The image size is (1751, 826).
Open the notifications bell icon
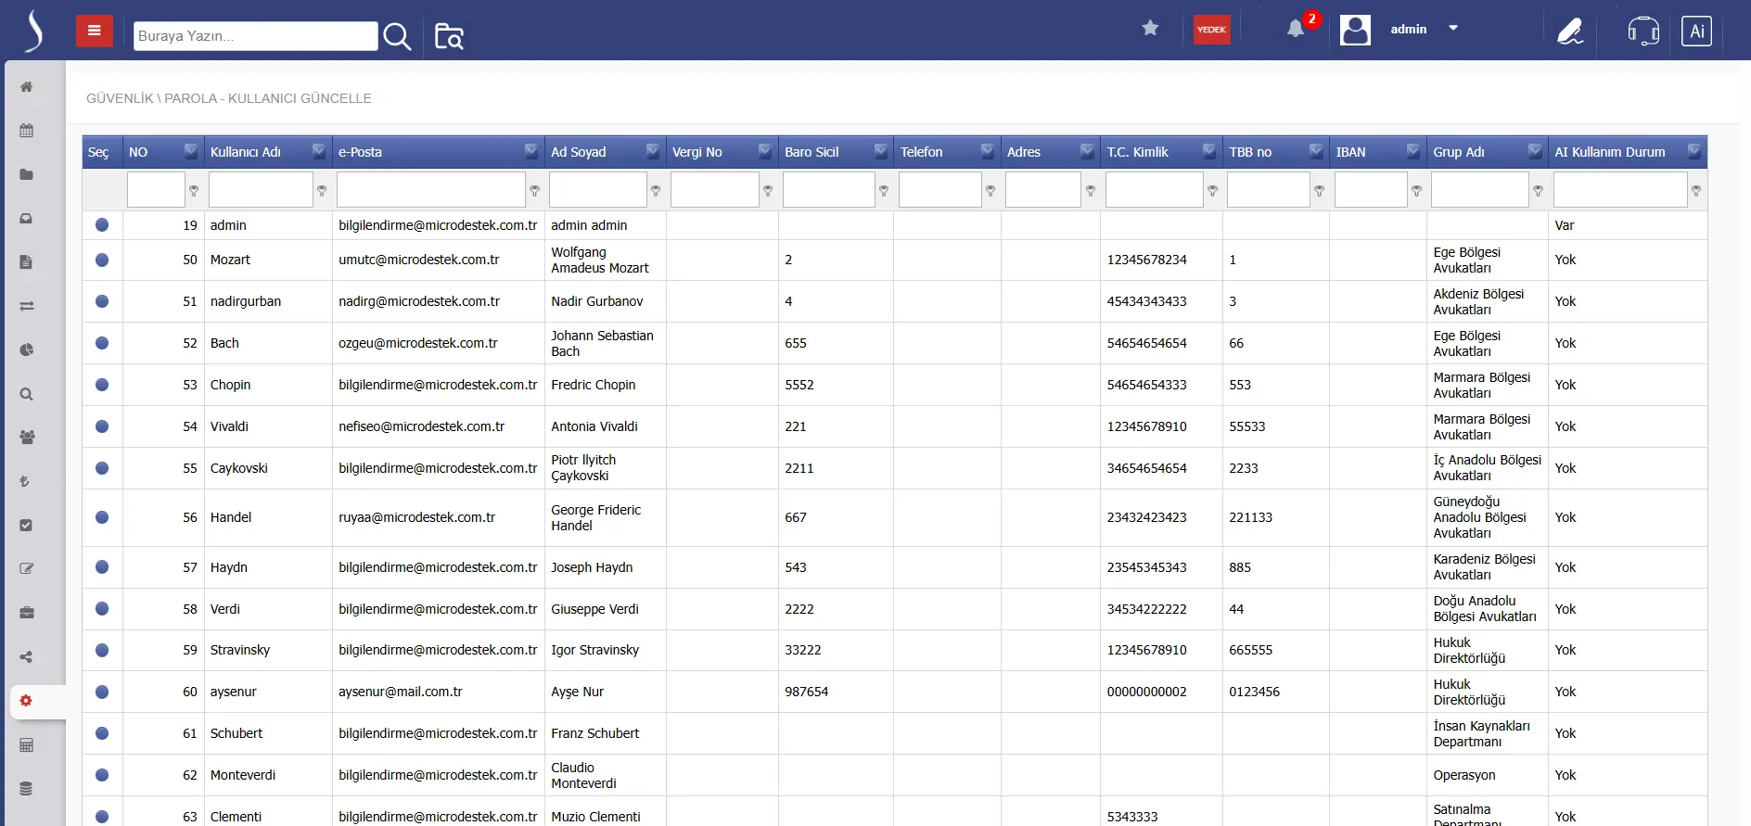click(x=1296, y=29)
